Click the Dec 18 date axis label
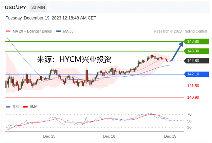The image size is (212, 143). coord(109,136)
